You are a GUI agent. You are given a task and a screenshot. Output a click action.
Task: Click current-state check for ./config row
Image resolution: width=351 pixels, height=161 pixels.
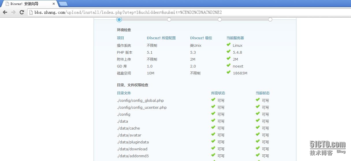tap(258, 114)
